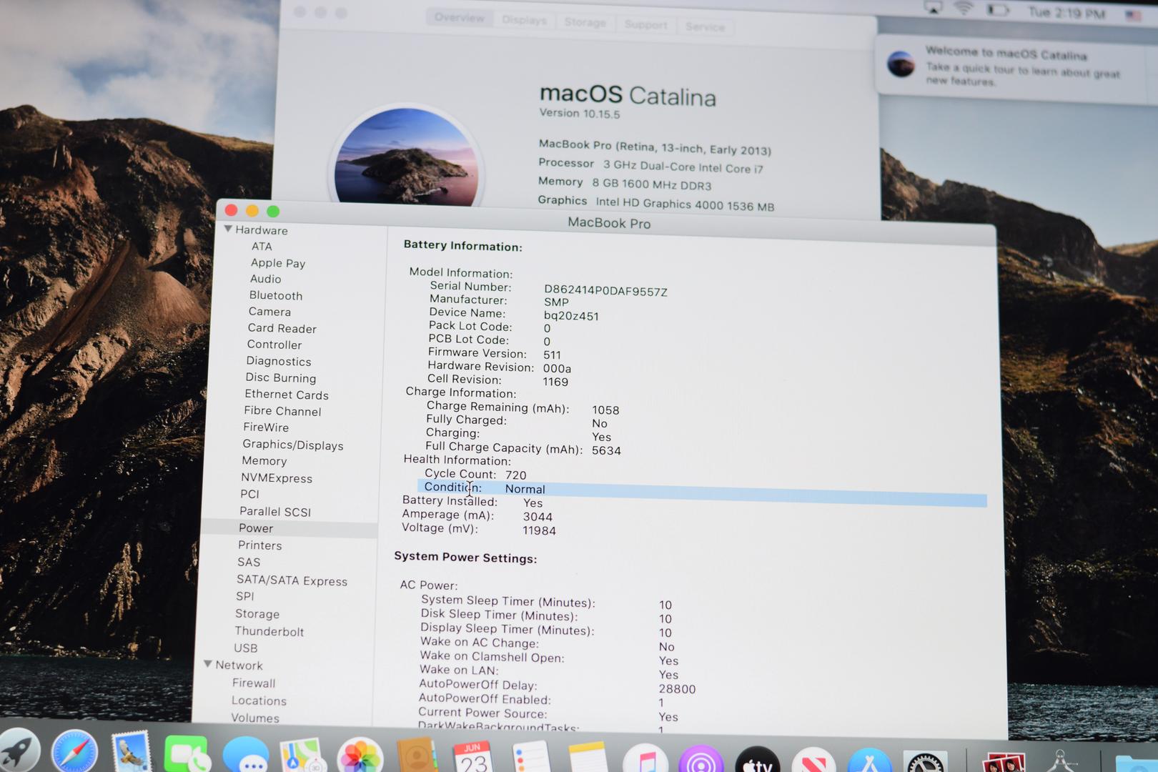The height and width of the screenshot is (772, 1158).
Task: Open the Wi-Fi menu bar status
Action: [x=964, y=9]
